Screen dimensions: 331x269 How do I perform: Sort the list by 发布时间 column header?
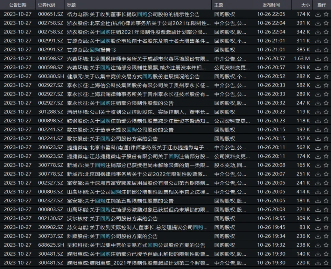(271, 5)
